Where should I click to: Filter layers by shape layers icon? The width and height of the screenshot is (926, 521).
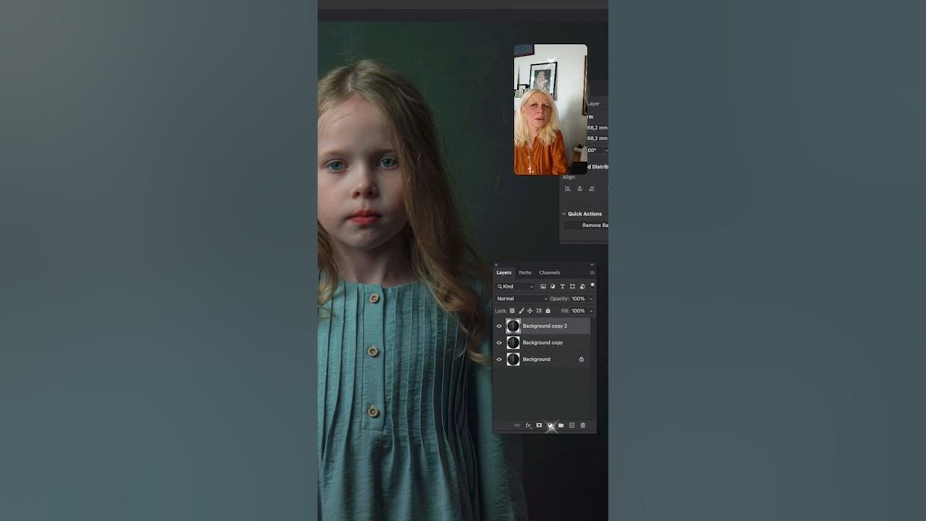572,287
